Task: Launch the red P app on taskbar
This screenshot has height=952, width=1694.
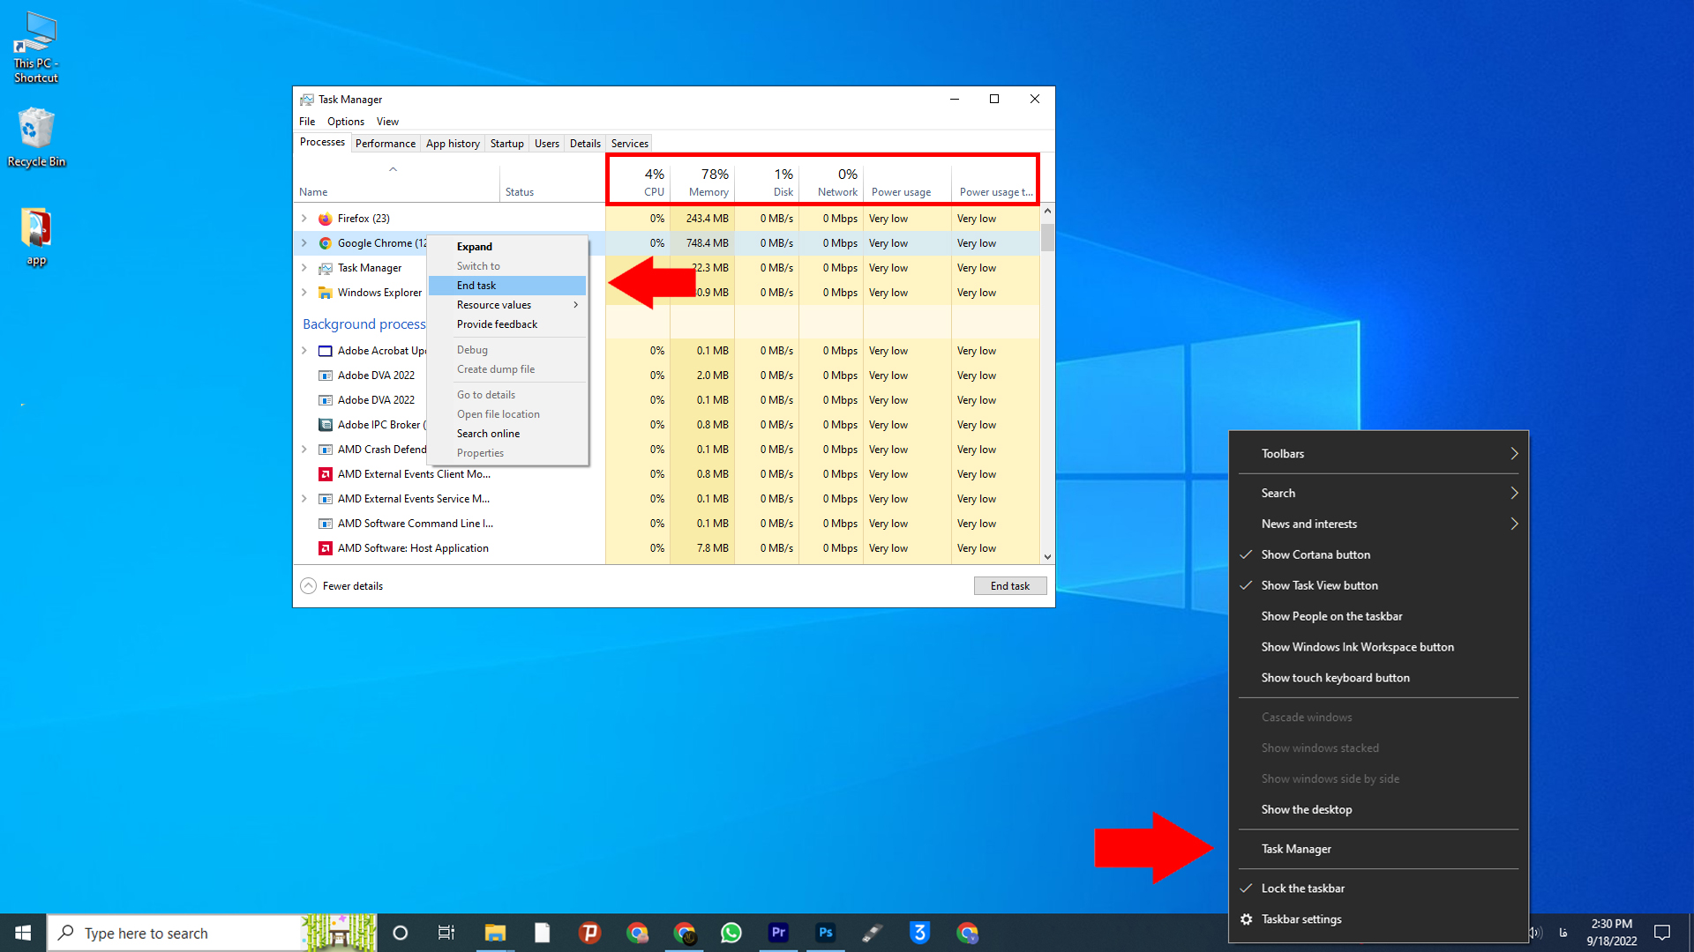Action: click(x=589, y=933)
